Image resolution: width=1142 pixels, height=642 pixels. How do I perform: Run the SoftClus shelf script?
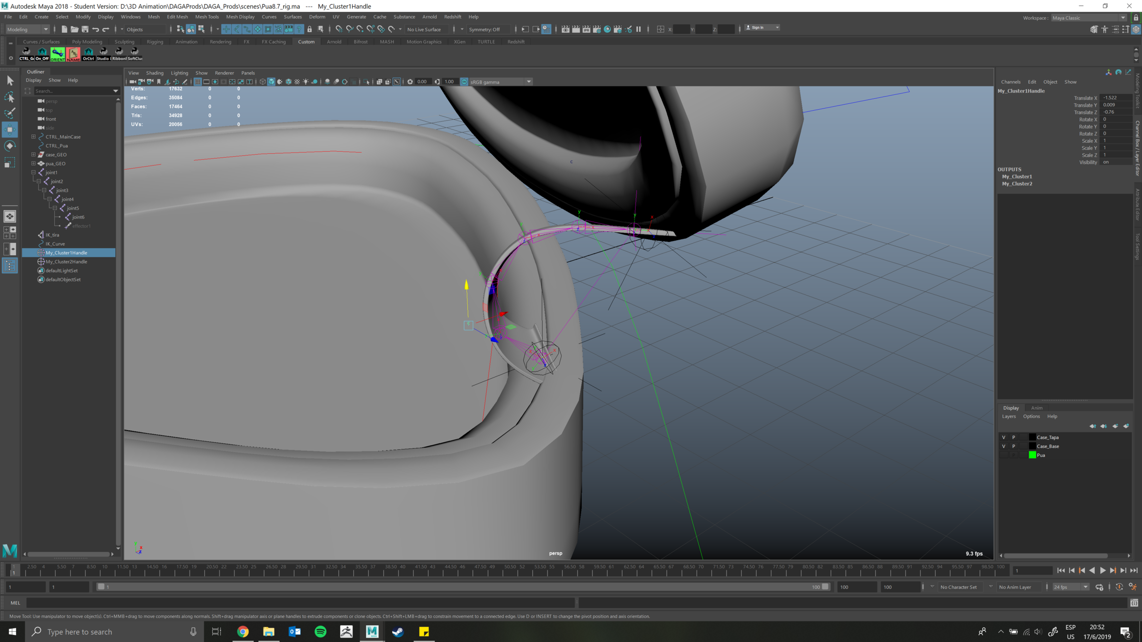pos(135,53)
